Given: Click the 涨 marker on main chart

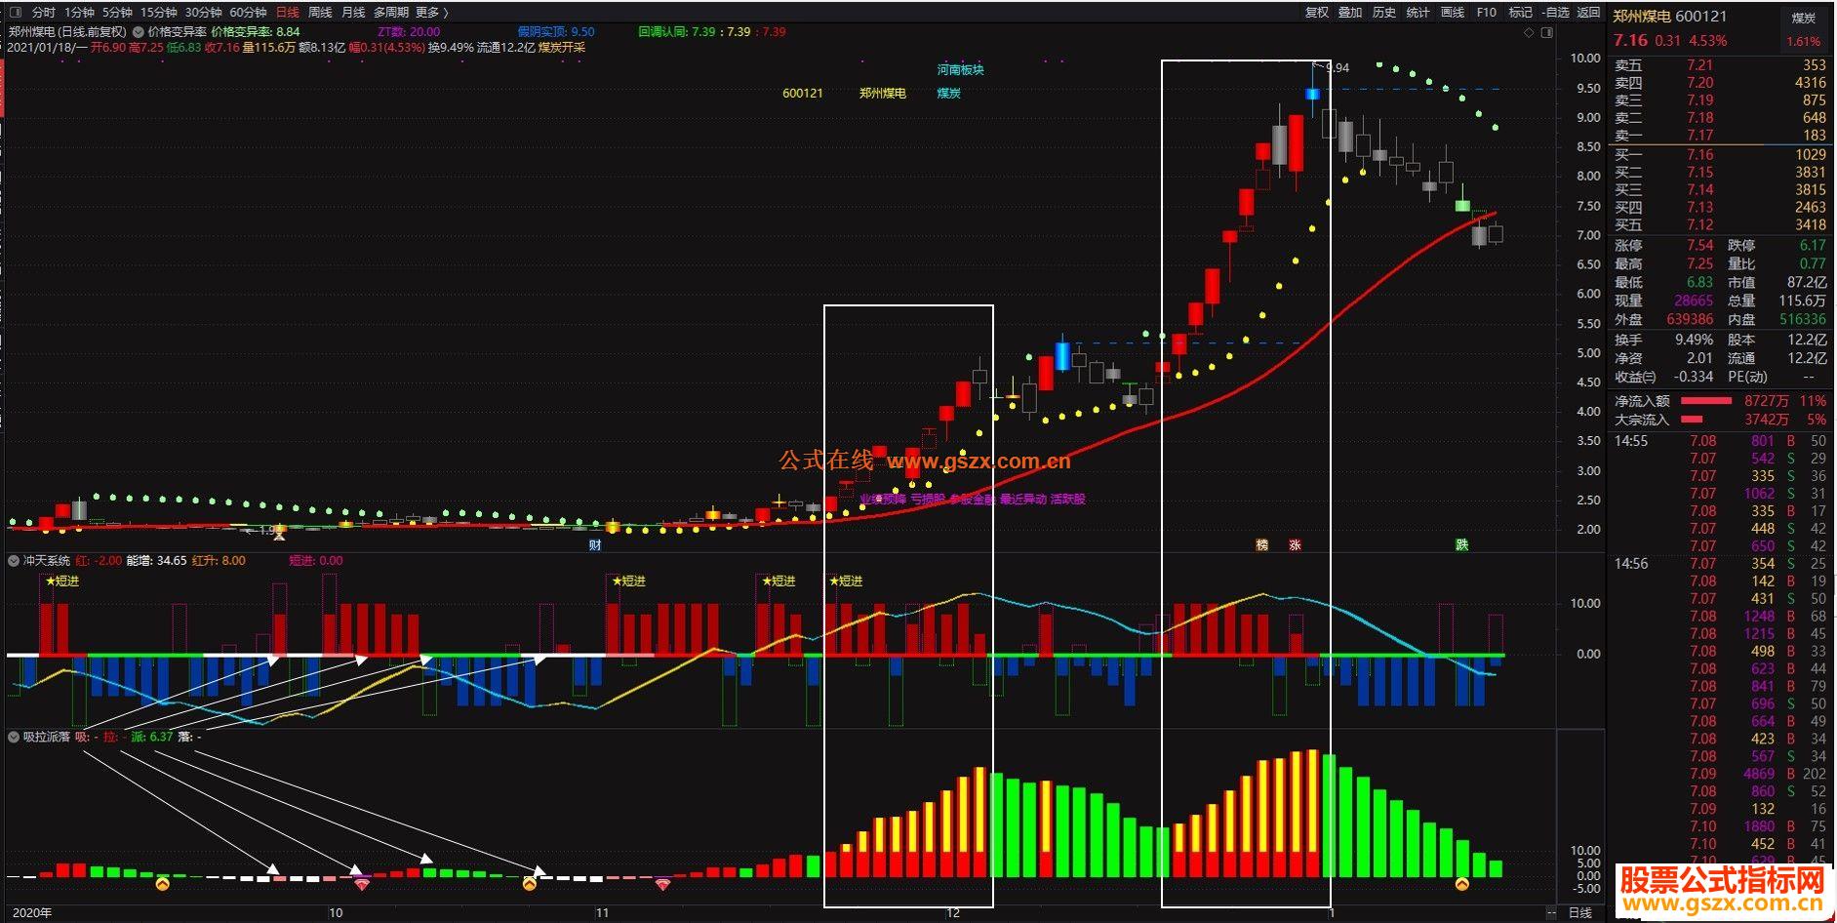Looking at the screenshot, I should coord(1296,545).
